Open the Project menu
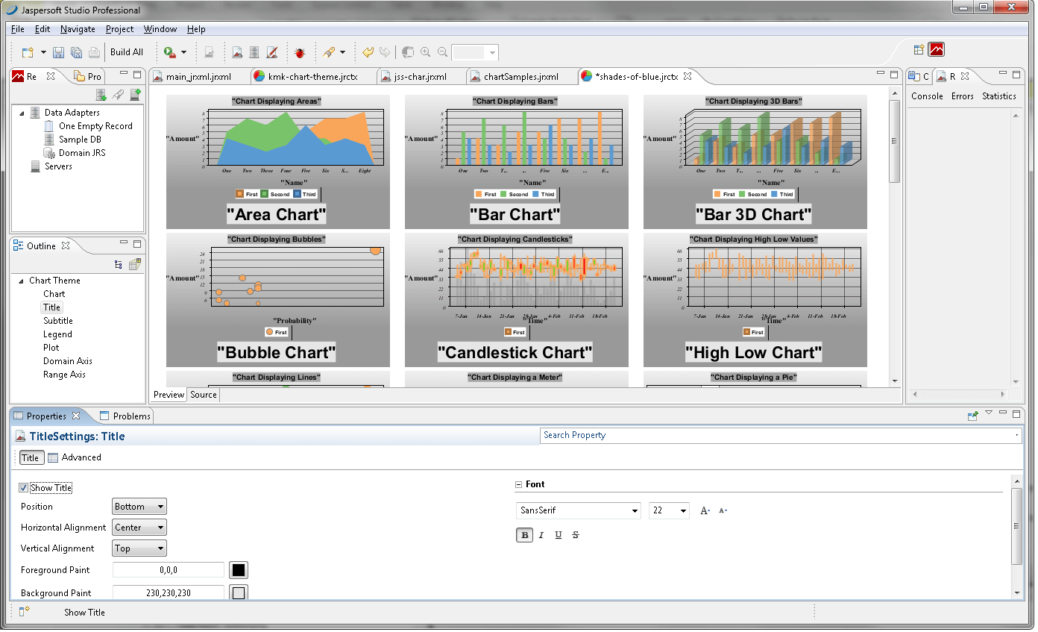1038x632 pixels. point(119,29)
